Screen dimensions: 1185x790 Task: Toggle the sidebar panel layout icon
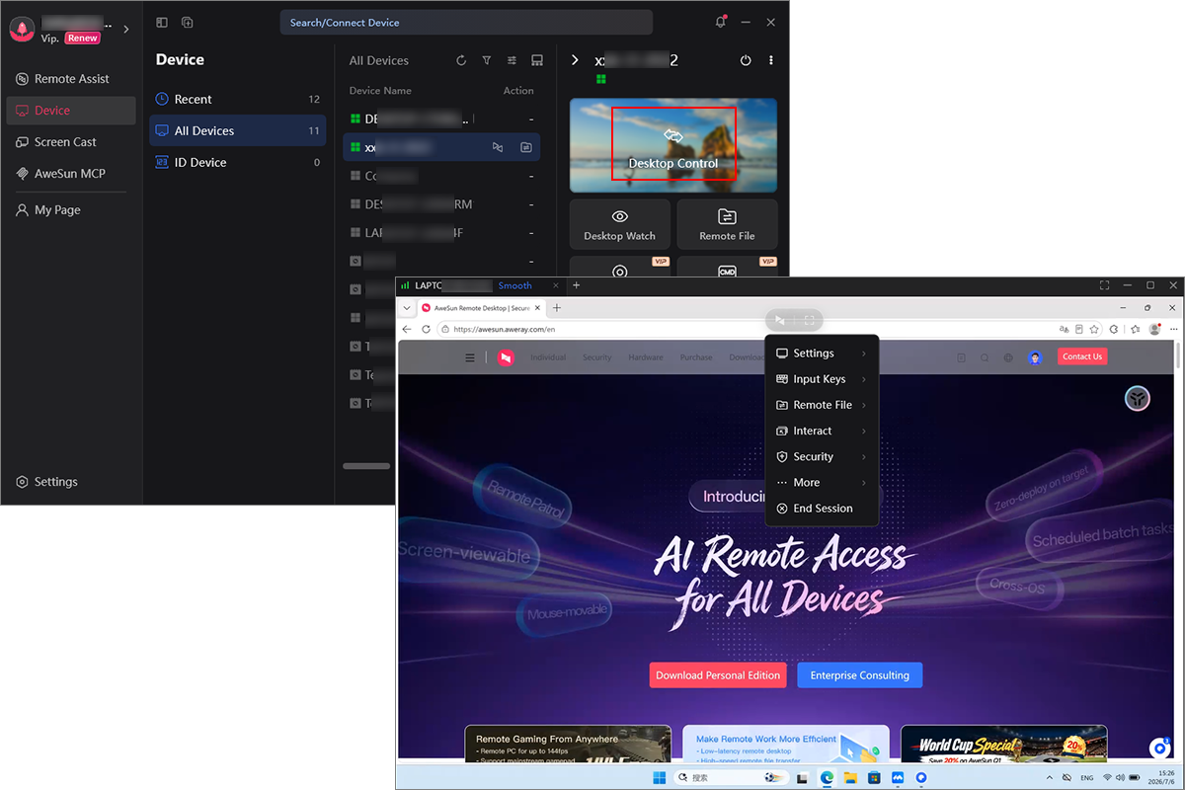[x=162, y=22]
